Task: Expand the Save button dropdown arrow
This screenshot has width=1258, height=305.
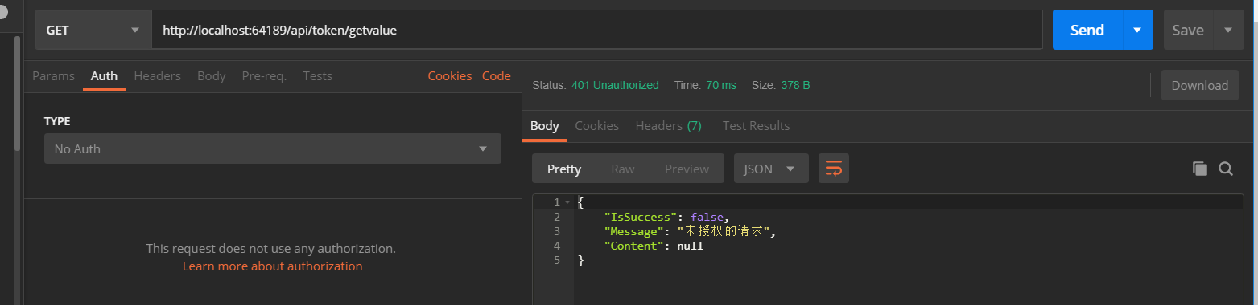Action: (x=1228, y=30)
